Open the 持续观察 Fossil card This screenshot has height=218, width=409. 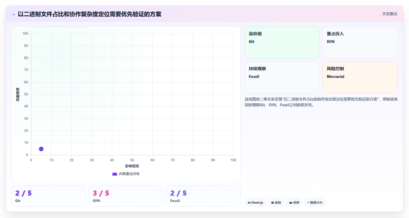coord(282,77)
